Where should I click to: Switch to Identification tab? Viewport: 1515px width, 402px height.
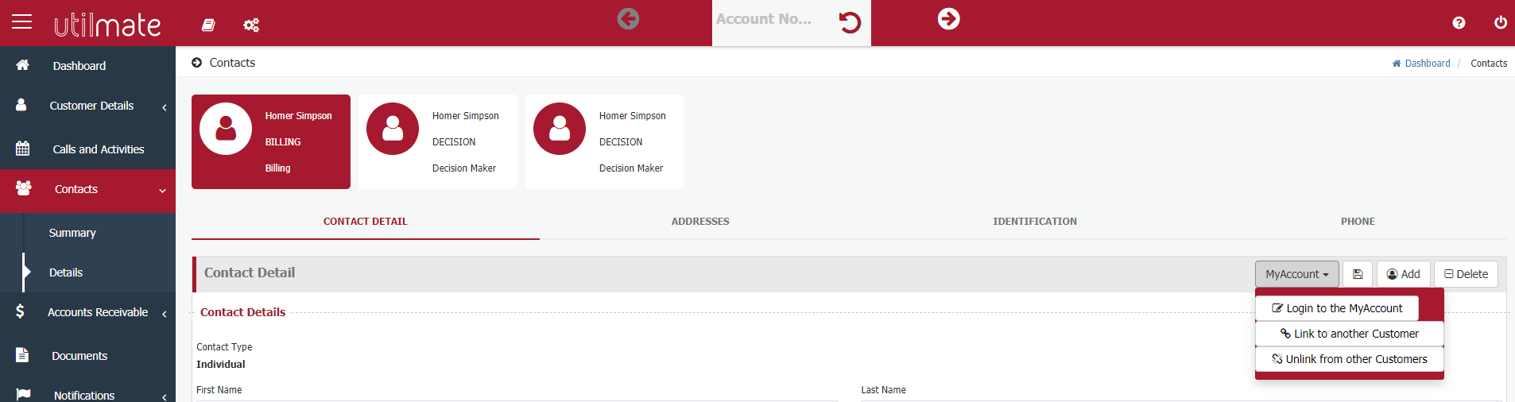[x=1035, y=222]
